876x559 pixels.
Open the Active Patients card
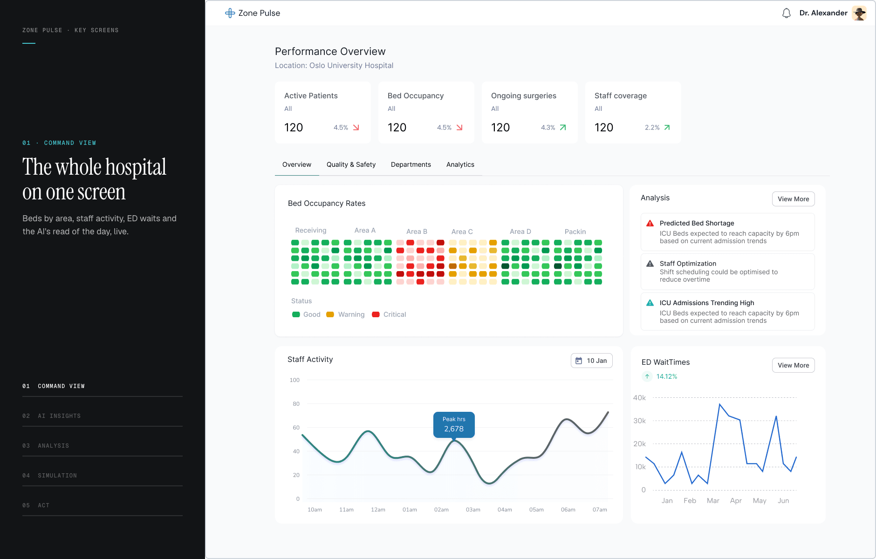coord(323,112)
